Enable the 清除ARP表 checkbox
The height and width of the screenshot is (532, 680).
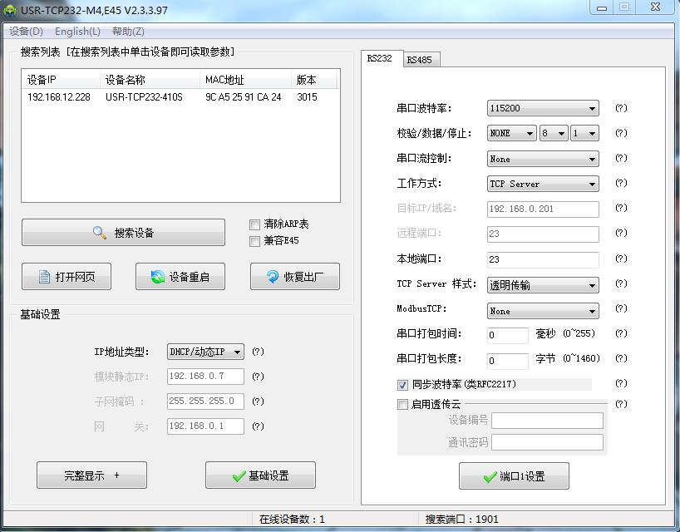tap(255, 224)
